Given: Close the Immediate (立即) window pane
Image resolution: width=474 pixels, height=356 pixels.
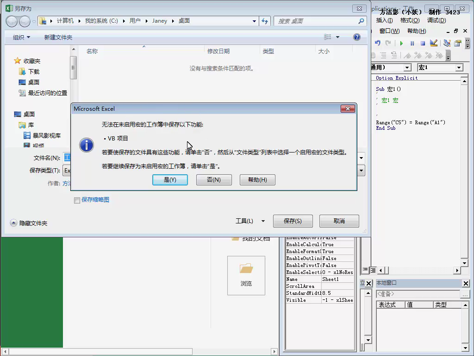Looking at the screenshot, I should coord(369,283).
